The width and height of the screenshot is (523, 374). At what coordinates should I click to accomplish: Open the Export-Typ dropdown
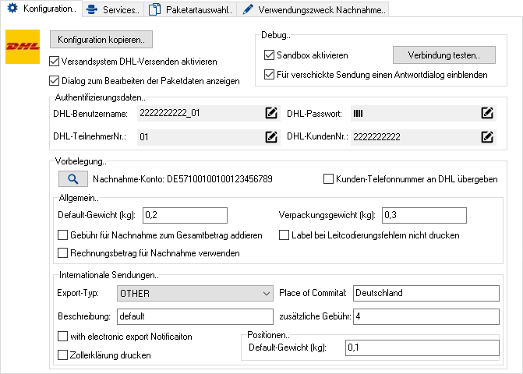pos(195,293)
